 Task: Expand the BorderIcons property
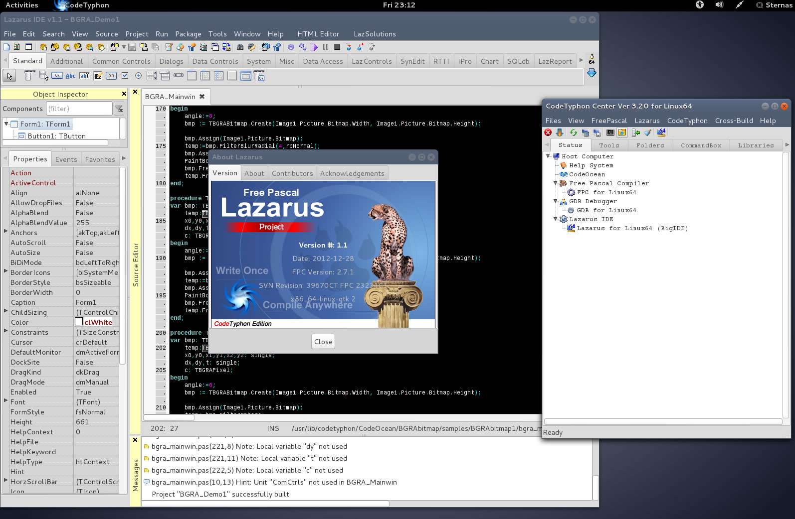(6, 271)
